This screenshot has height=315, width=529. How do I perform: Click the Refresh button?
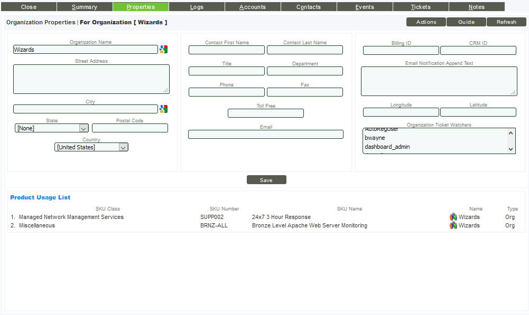(x=506, y=22)
